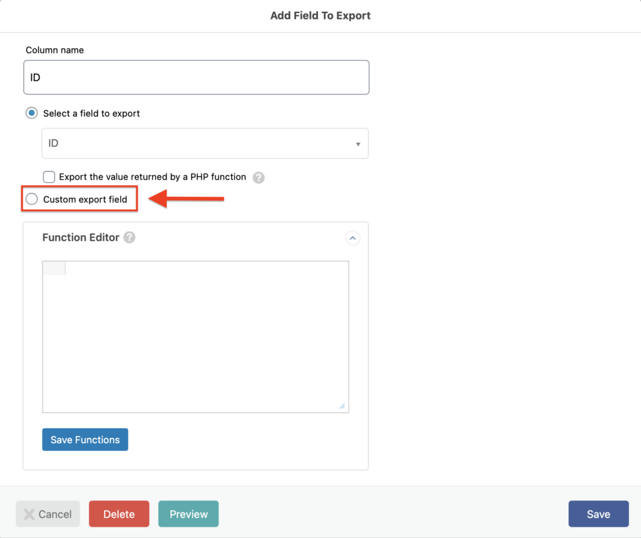This screenshot has height=538, width=641.
Task: Collapse the Function Editor panel with the chevron
Action: click(x=352, y=238)
